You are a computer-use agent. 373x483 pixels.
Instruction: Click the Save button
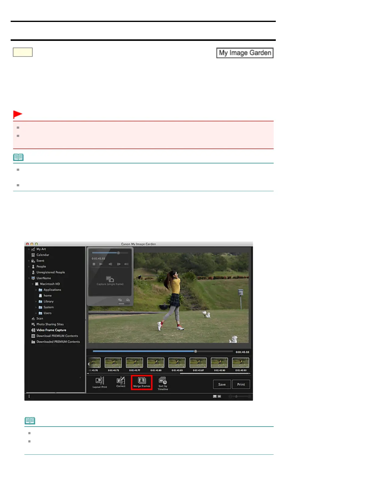222,384
